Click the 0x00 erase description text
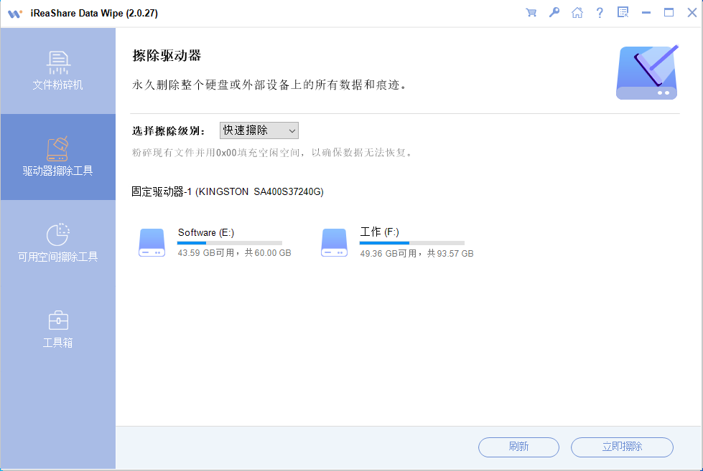Image resolution: width=703 pixels, height=471 pixels. [271, 153]
